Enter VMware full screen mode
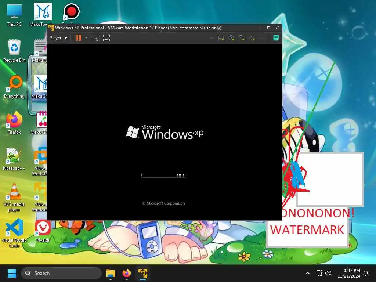Viewport: 376px width, 282px height. coord(106,38)
